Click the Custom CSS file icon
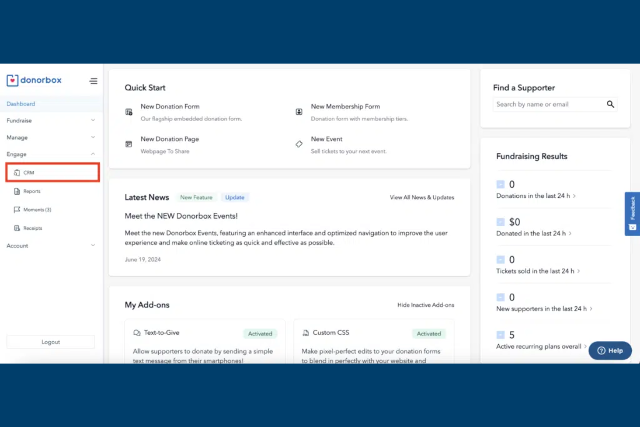Image resolution: width=640 pixels, height=427 pixels. click(306, 333)
